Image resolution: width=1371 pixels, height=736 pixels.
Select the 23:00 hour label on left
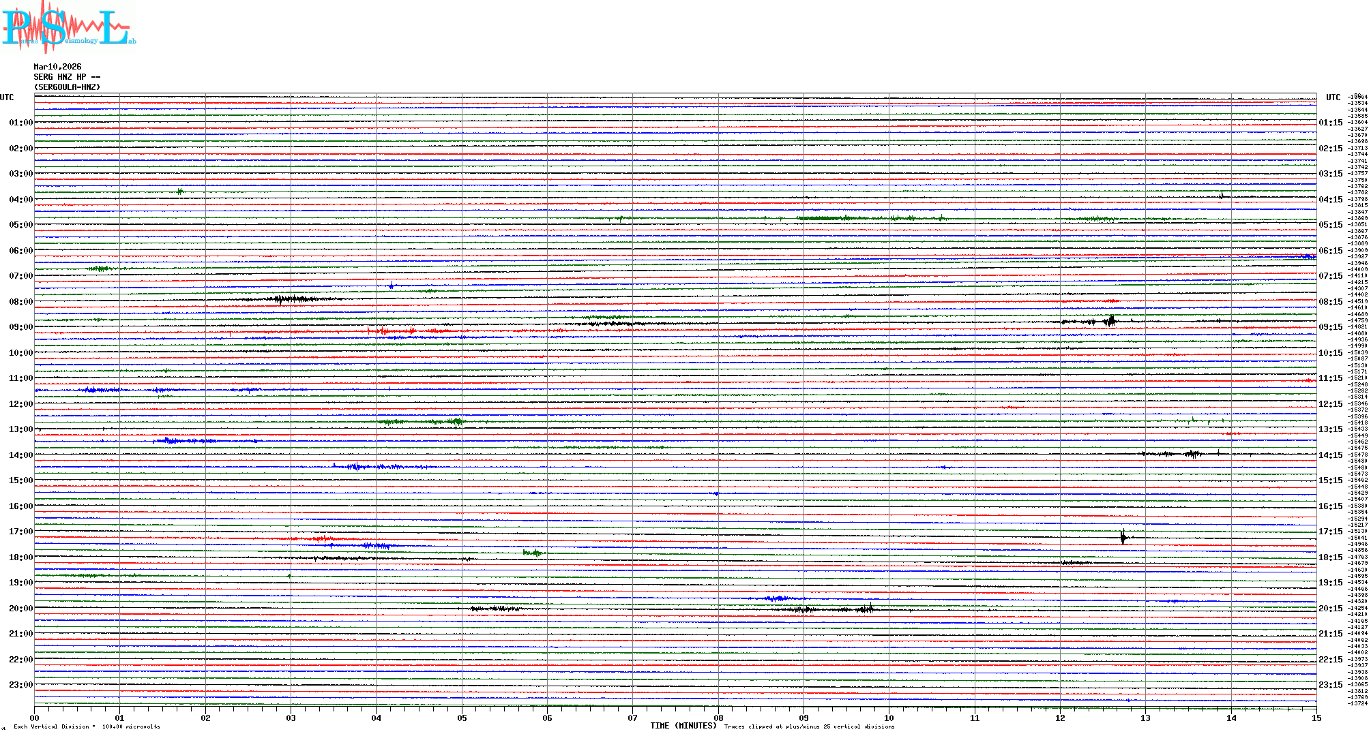click(20, 685)
